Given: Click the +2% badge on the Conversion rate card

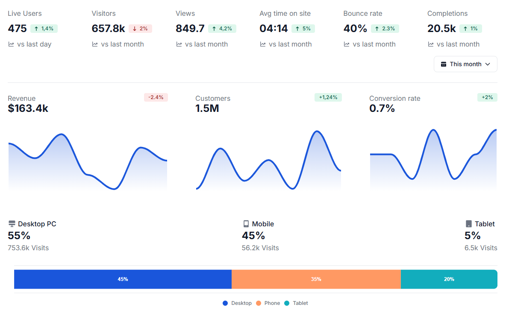Looking at the screenshot, I should (x=487, y=97).
